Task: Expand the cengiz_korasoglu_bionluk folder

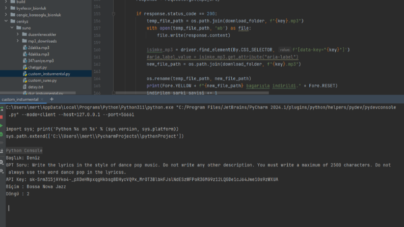Action: 6,15
